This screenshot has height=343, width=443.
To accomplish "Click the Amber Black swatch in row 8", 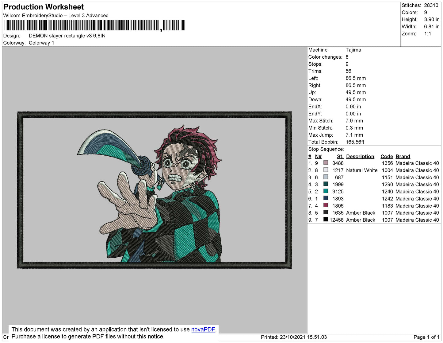I will coord(326,212).
